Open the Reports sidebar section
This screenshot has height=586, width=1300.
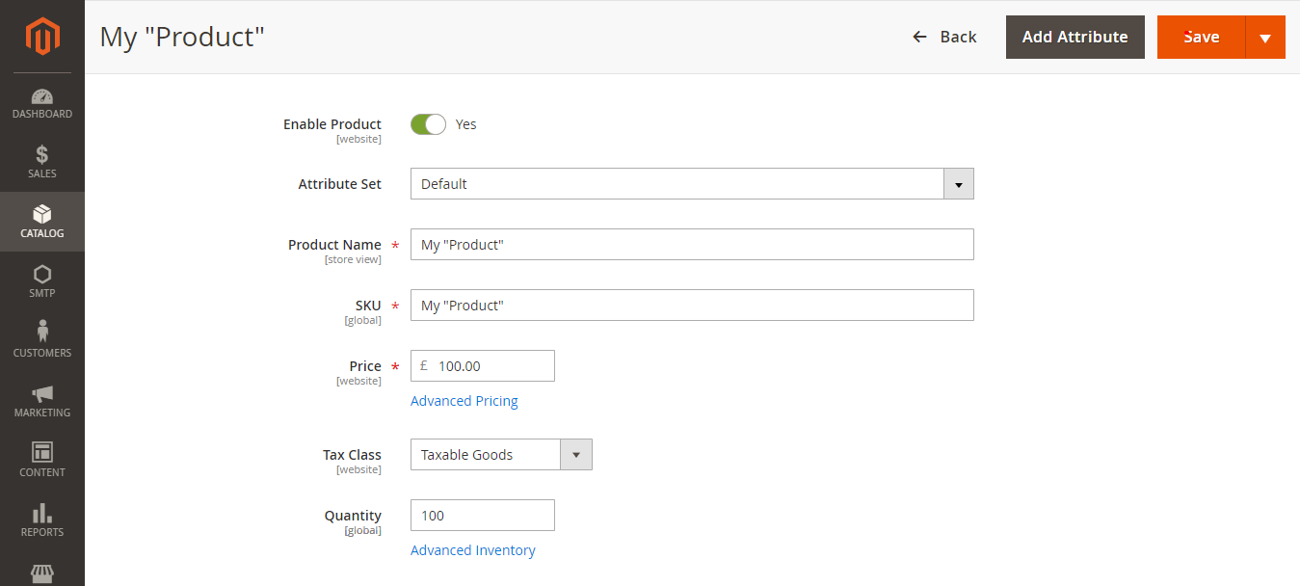pyautogui.click(x=41, y=519)
